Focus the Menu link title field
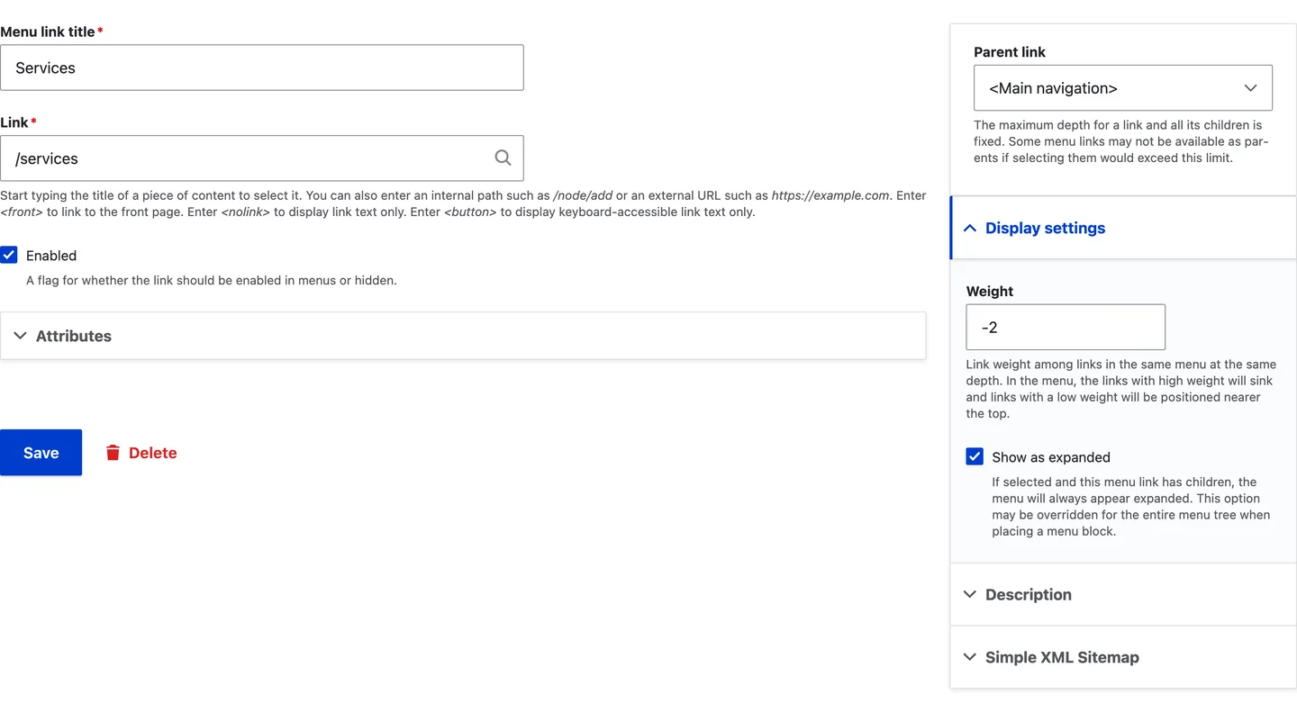 (261, 68)
